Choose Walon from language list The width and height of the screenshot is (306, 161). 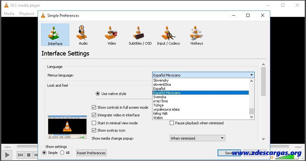pos(201,118)
